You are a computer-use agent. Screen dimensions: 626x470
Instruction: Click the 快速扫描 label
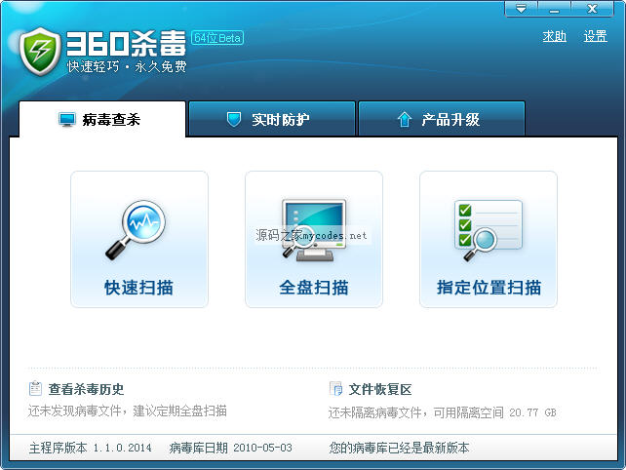tap(138, 288)
